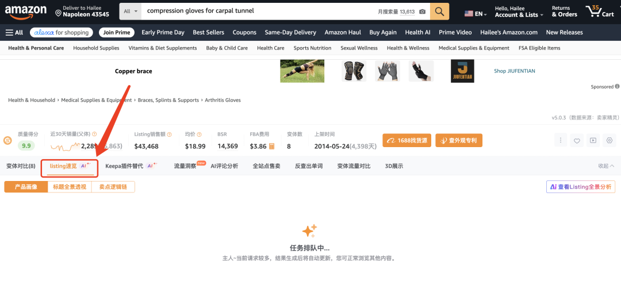
Task: Open the JIUFENTIAN brand logo
Action: (462, 71)
